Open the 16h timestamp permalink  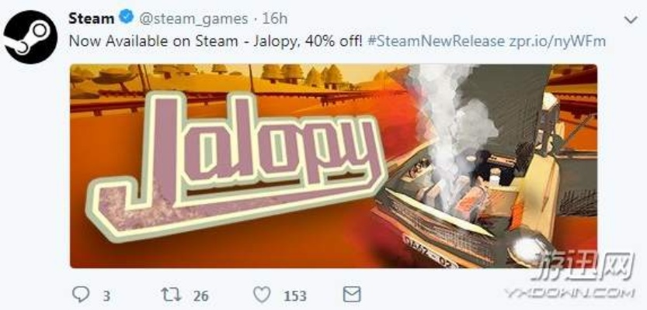coord(275,19)
